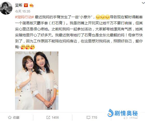
Task: Click the membership crown icon beside the username
Action: tap(31, 5)
